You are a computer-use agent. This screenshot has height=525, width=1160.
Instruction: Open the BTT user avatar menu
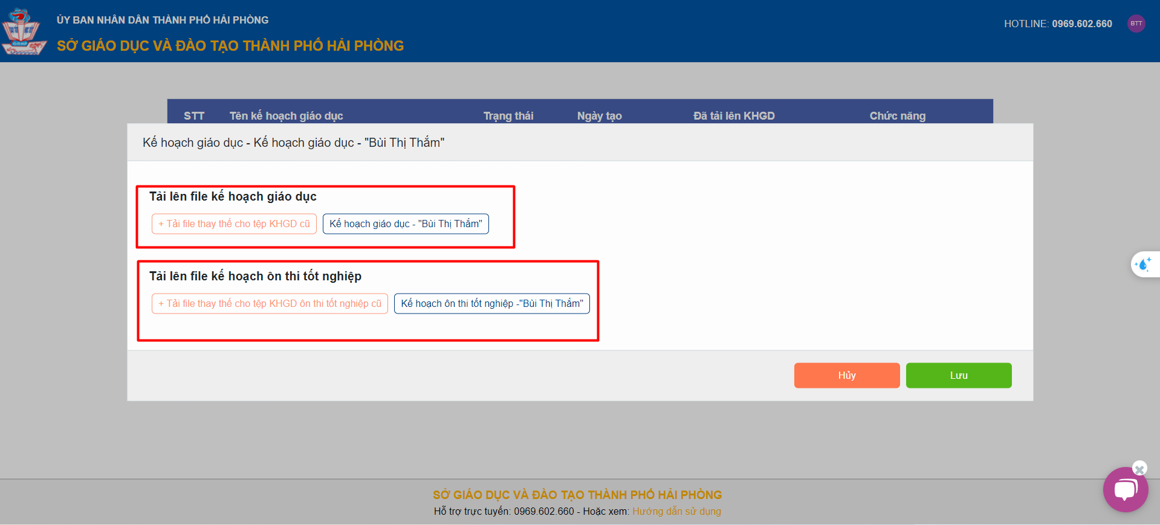click(x=1136, y=24)
